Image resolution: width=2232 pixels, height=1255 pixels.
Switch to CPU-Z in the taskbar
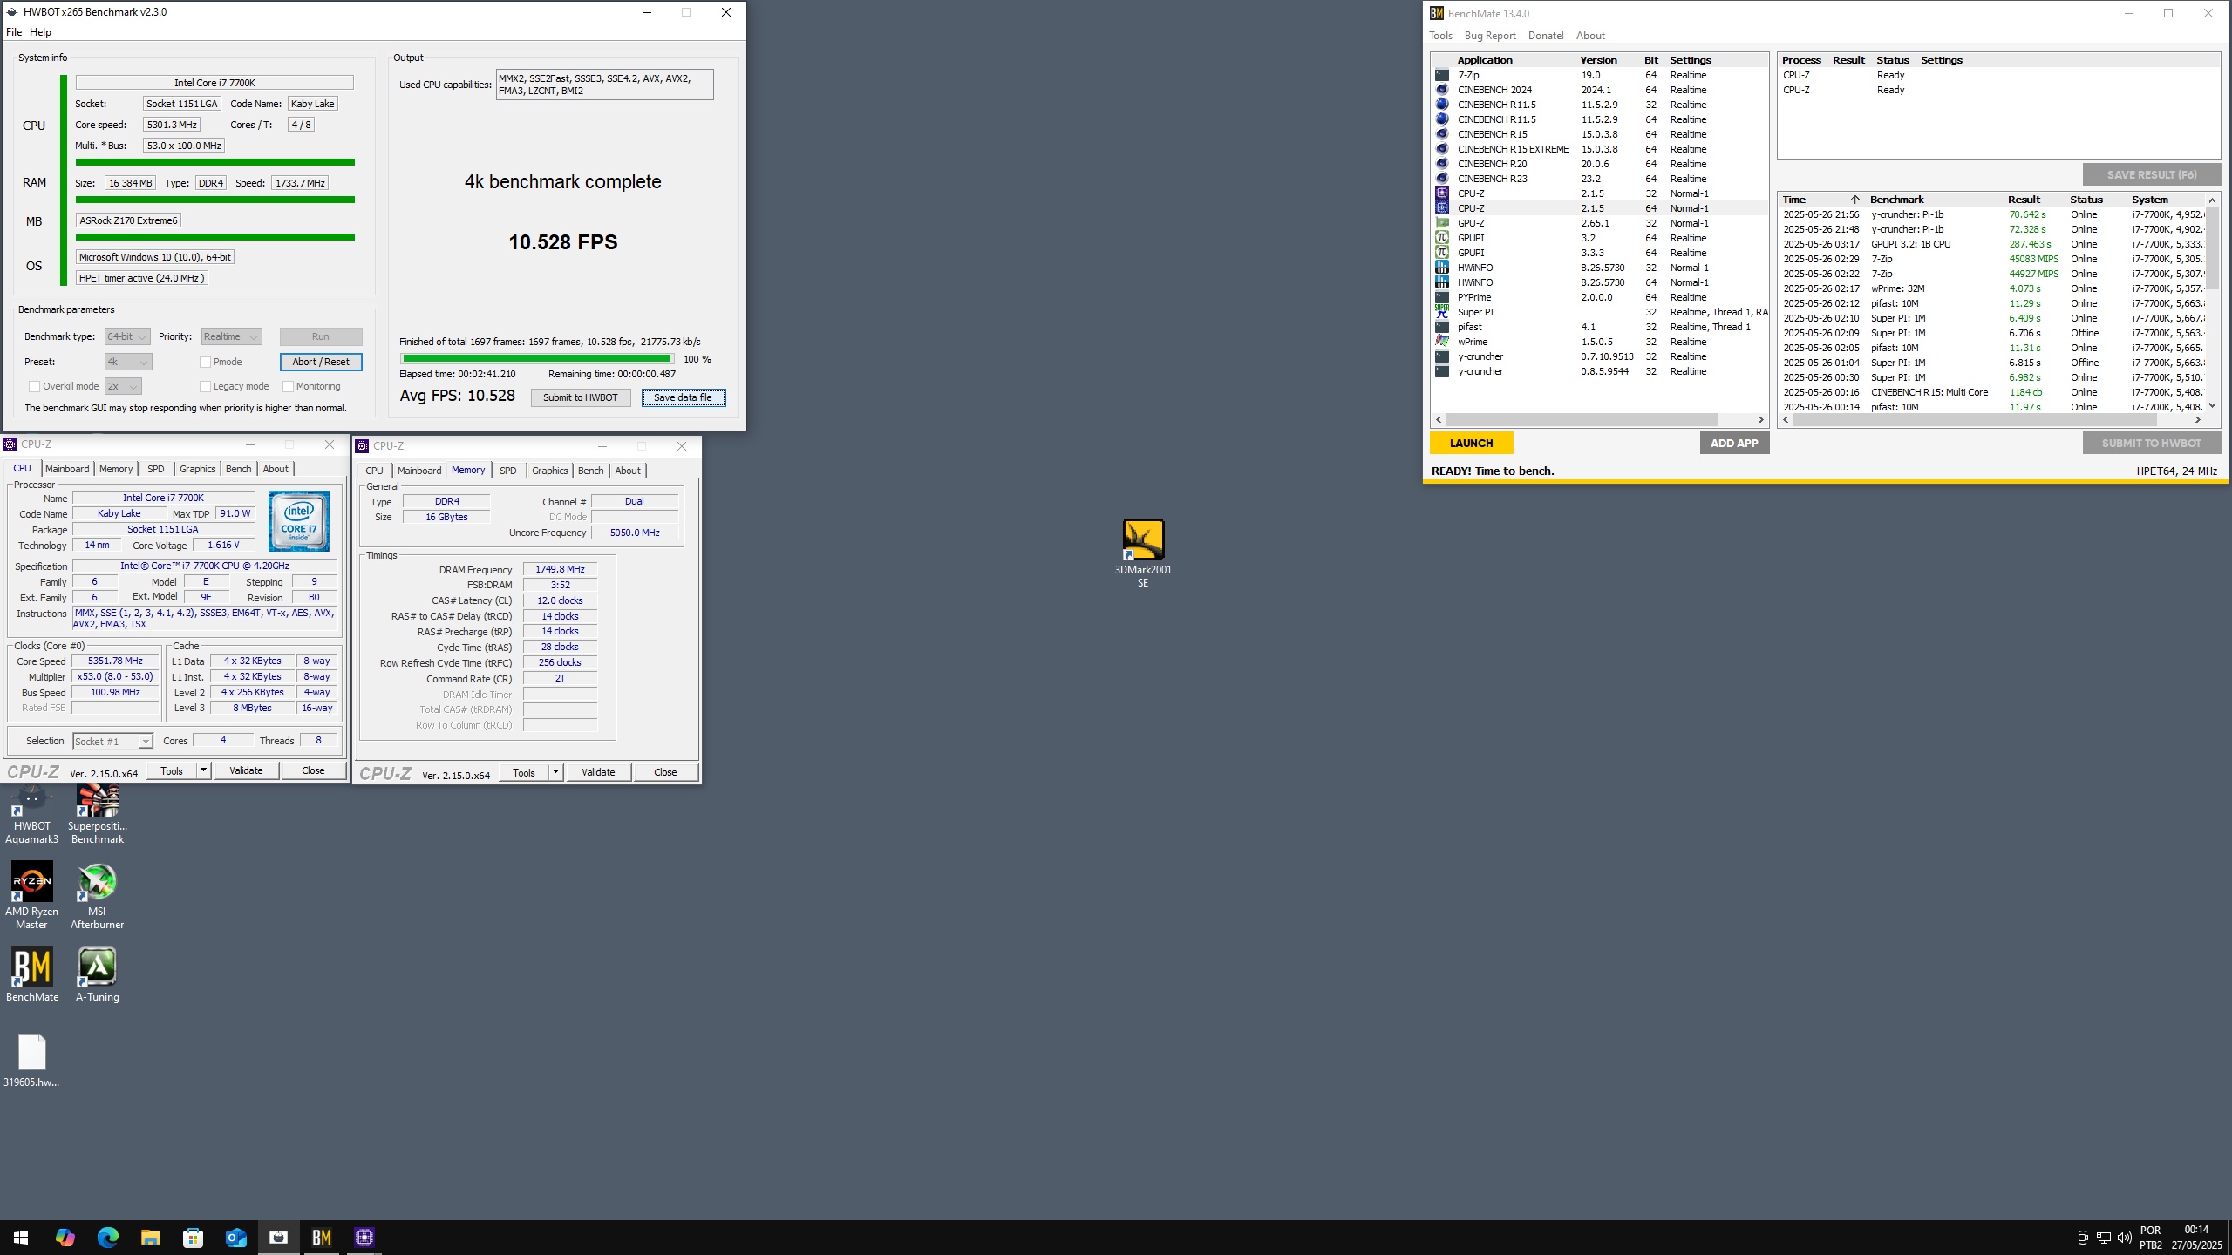(x=364, y=1238)
